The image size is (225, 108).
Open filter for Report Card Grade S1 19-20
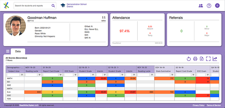[x=60, y=75]
